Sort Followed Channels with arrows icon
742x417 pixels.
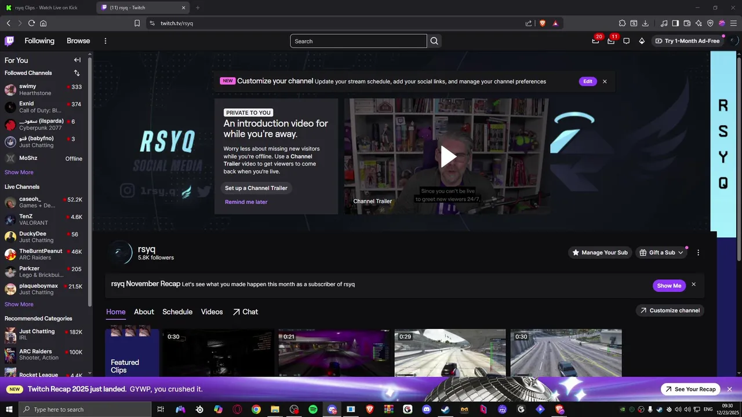point(77,73)
